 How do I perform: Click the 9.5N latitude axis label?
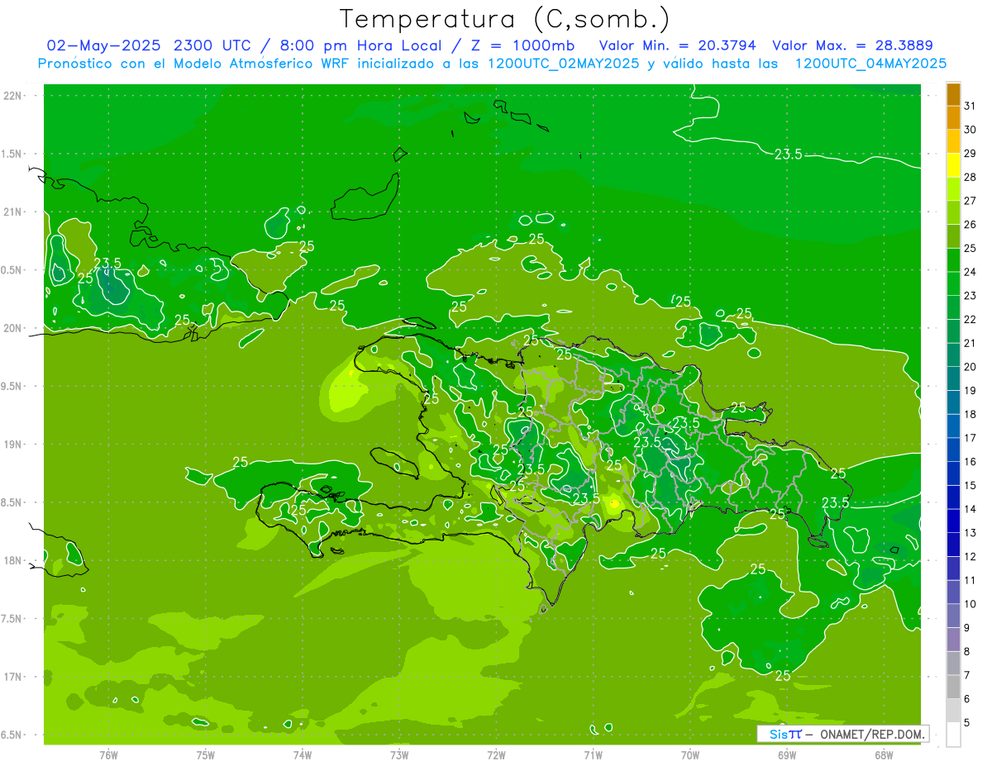pos(12,386)
